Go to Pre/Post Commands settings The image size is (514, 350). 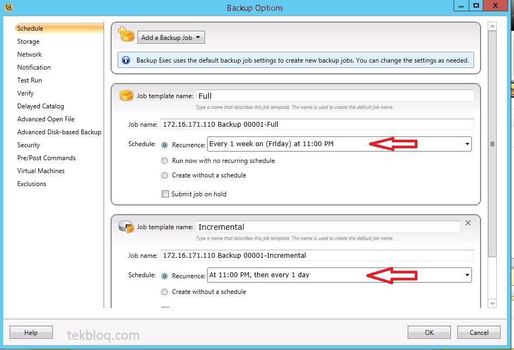[x=46, y=158]
